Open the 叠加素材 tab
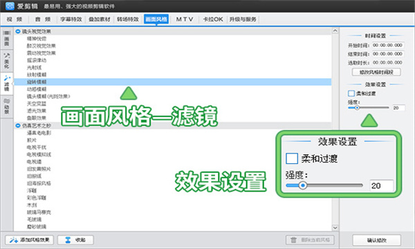Image resolution: width=415 pixels, height=249 pixels. [x=99, y=19]
